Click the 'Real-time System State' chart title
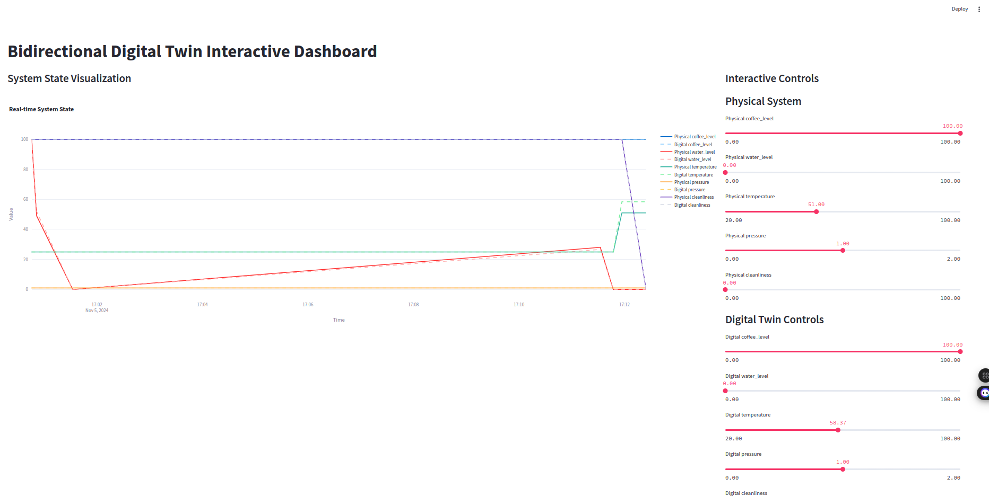This screenshot has width=989, height=496. [41, 109]
